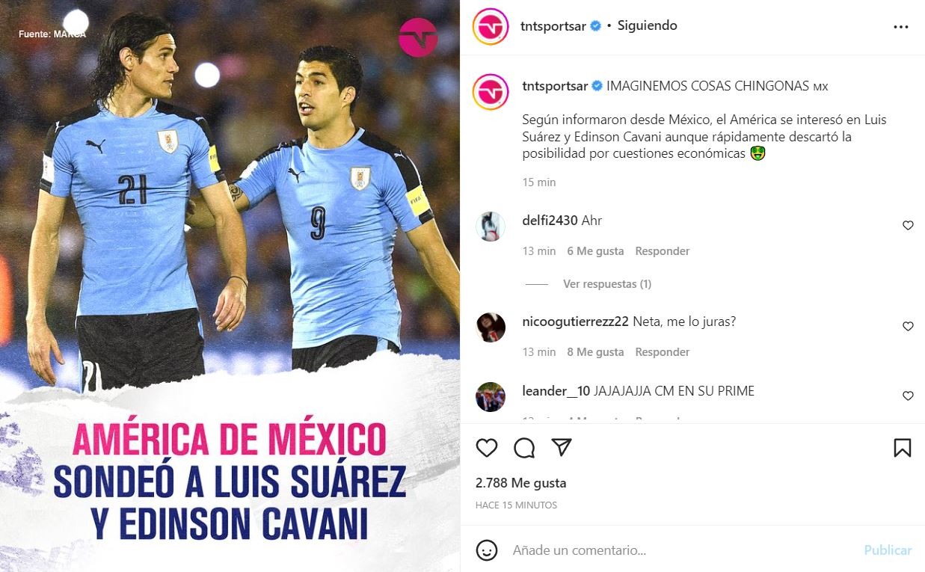
Task: Open the three-dot more options menu
Action: [901, 26]
